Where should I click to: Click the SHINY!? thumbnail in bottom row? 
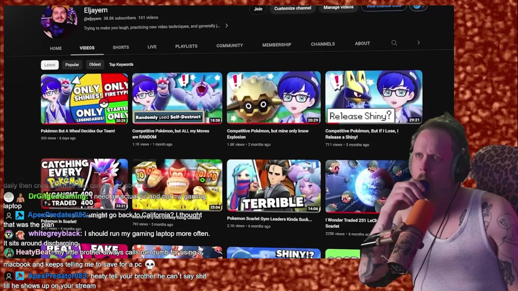274,253
